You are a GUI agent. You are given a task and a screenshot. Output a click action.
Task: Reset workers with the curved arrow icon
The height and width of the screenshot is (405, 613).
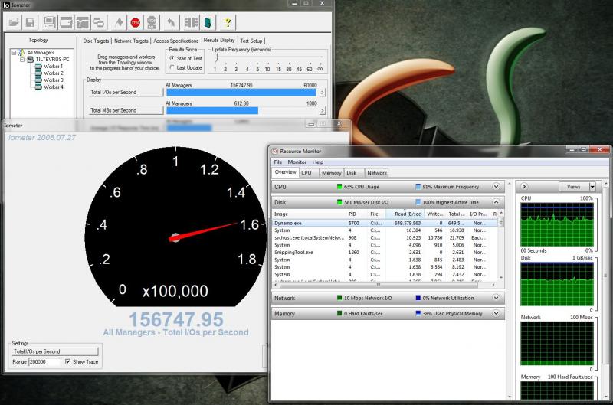(171, 22)
